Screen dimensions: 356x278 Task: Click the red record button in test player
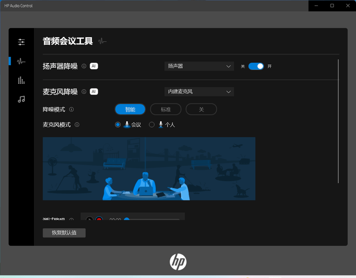tap(99, 219)
